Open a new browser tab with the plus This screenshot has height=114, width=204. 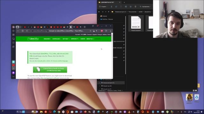click(85, 27)
